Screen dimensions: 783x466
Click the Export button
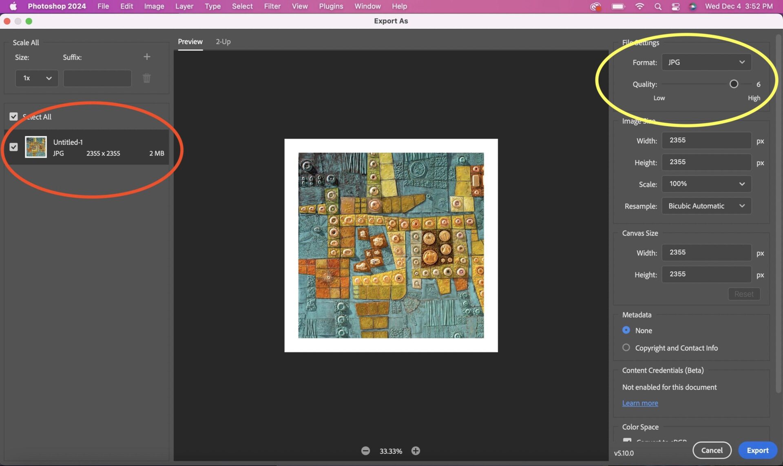pyautogui.click(x=757, y=450)
